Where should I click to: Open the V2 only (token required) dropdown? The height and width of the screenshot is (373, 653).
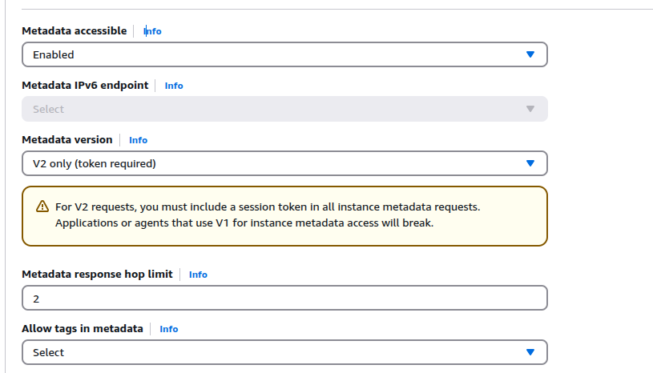click(x=284, y=163)
